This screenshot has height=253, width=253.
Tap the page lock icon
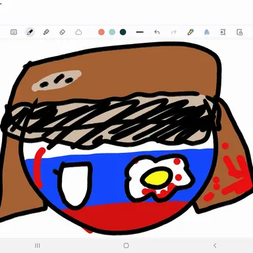pos(239,32)
